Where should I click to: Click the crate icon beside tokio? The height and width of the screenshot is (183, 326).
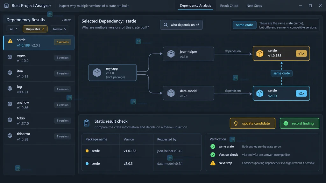10,120
